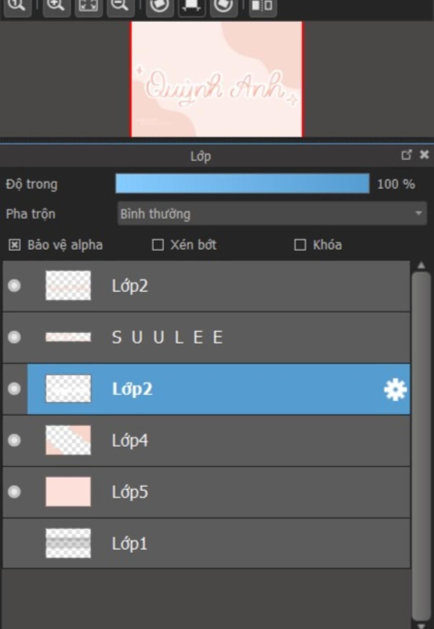Image resolution: width=434 pixels, height=629 pixels.
Task: Toggle the Bảo vệ alpha checkbox
Action: (x=14, y=245)
